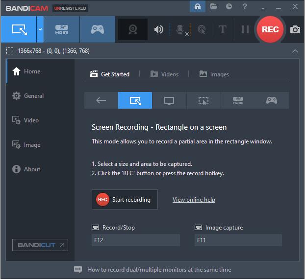305x279 pixels.
Task: Switch to game recording mode in top toolbar
Action: click(98, 29)
